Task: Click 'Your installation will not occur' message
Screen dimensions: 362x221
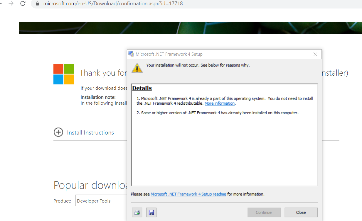Action: 198,65
